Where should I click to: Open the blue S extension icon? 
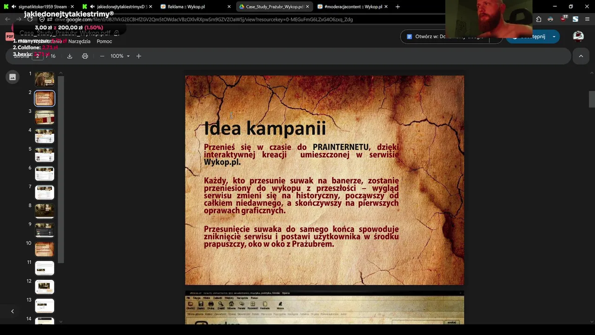pyautogui.click(x=575, y=20)
